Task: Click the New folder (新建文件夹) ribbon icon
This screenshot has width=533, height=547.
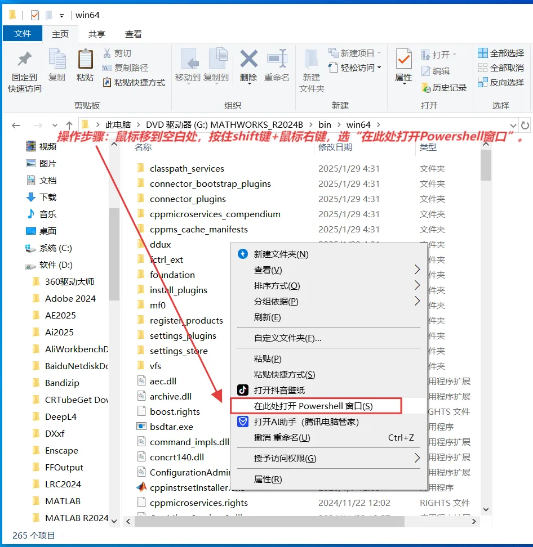Action: 311,59
